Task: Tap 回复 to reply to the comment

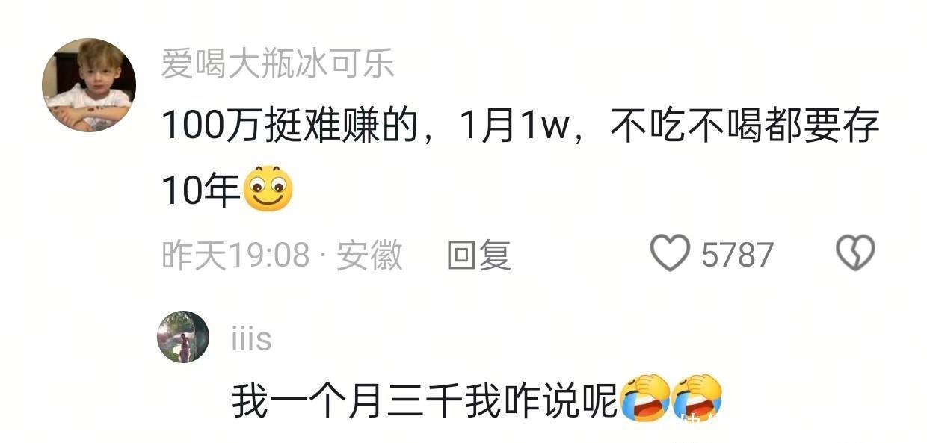Action: (x=478, y=255)
